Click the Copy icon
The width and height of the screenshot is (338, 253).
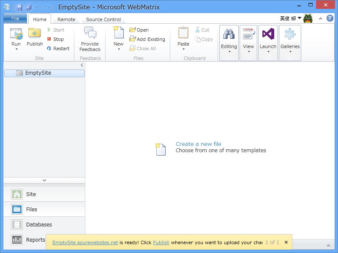[197, 39]
